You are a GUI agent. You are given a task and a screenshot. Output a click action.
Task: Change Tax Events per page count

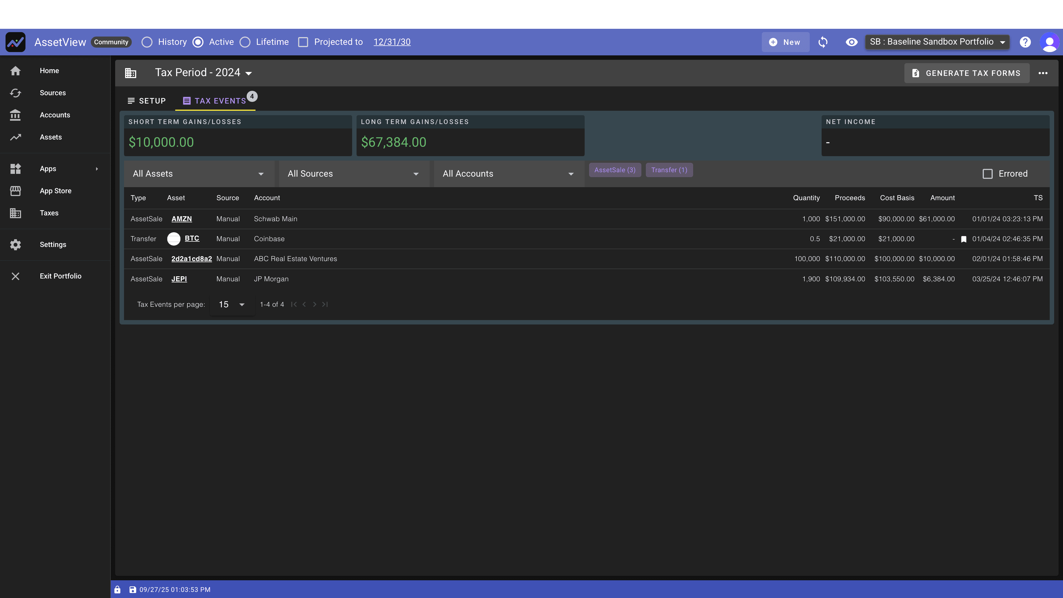click(x=231, y=304)
